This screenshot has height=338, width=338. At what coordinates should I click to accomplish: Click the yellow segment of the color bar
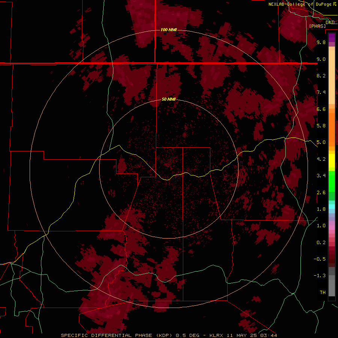click(x=332, y=161)
